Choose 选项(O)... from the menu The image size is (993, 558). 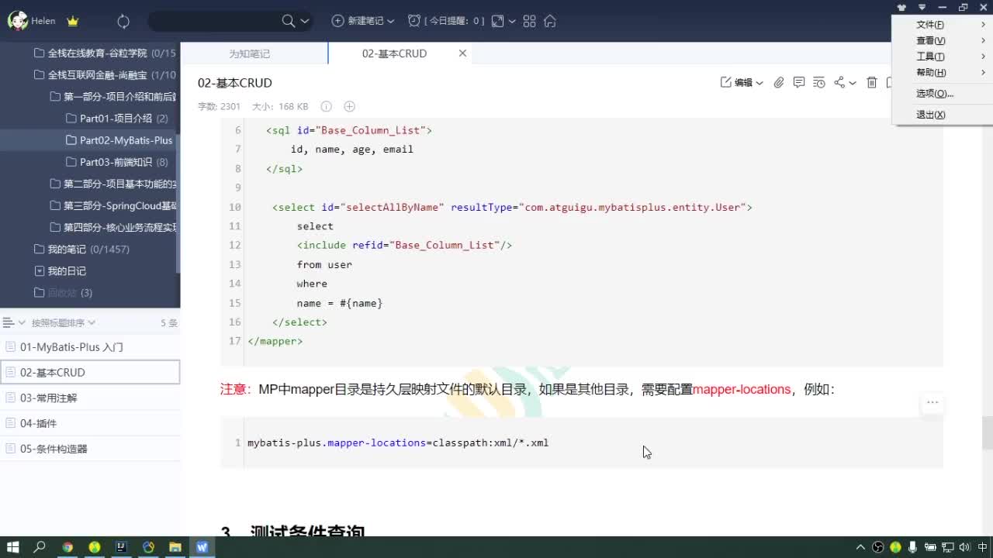click(x=943, y=94)
